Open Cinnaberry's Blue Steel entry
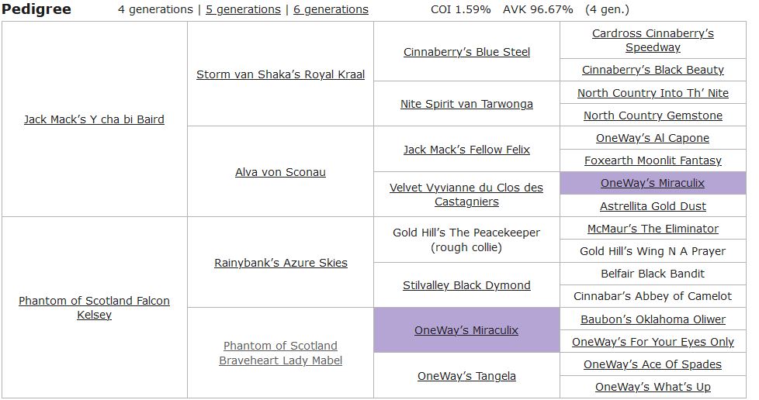 pos(466,52)
